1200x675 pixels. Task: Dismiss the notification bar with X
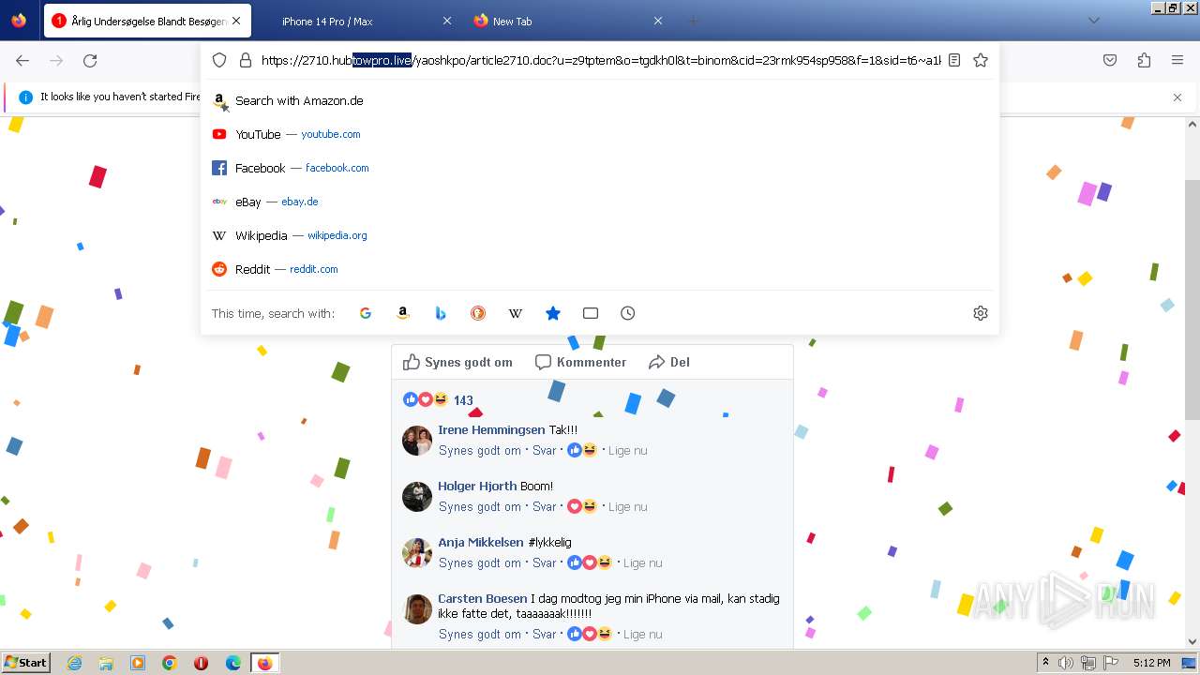coord(1177,97)
